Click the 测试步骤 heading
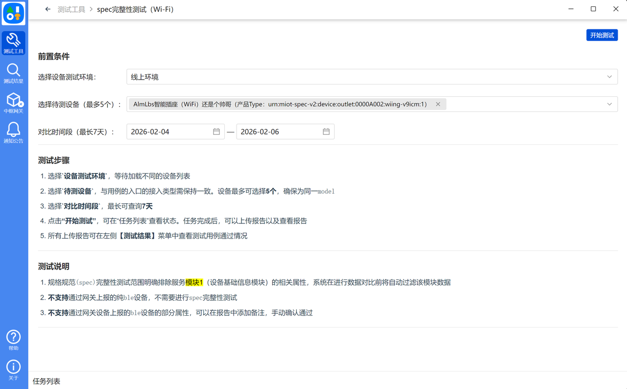This screenshot has height=389, width=627. [54, 160]
